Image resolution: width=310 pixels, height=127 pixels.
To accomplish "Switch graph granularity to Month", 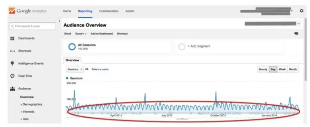I will pyautogui.click(x=293, y=69).
